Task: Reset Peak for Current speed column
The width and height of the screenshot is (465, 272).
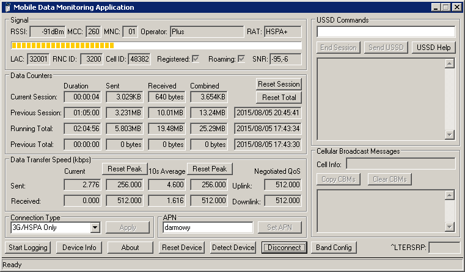Action: point(125,169)
